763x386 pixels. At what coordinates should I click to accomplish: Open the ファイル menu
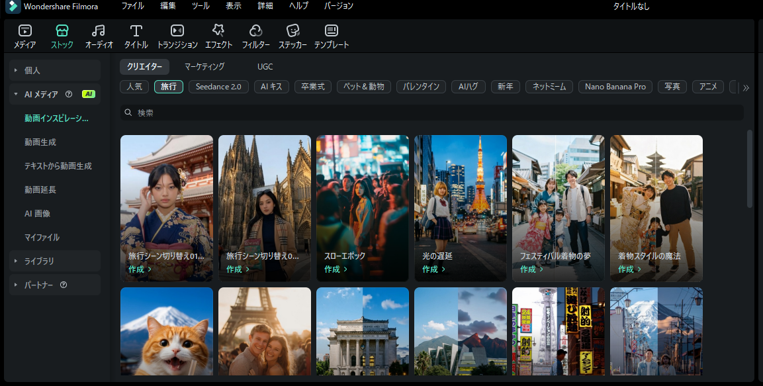132,6
